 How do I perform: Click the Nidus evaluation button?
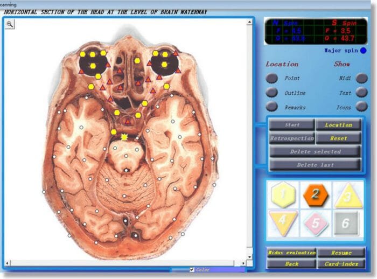pos(291,253)
